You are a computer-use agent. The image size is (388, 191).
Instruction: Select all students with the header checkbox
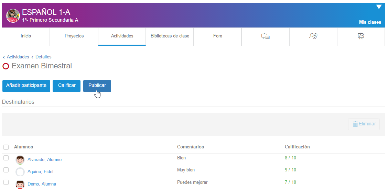point(6,147)
